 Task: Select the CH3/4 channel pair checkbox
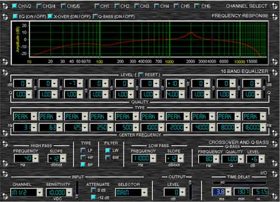[39, 6]
